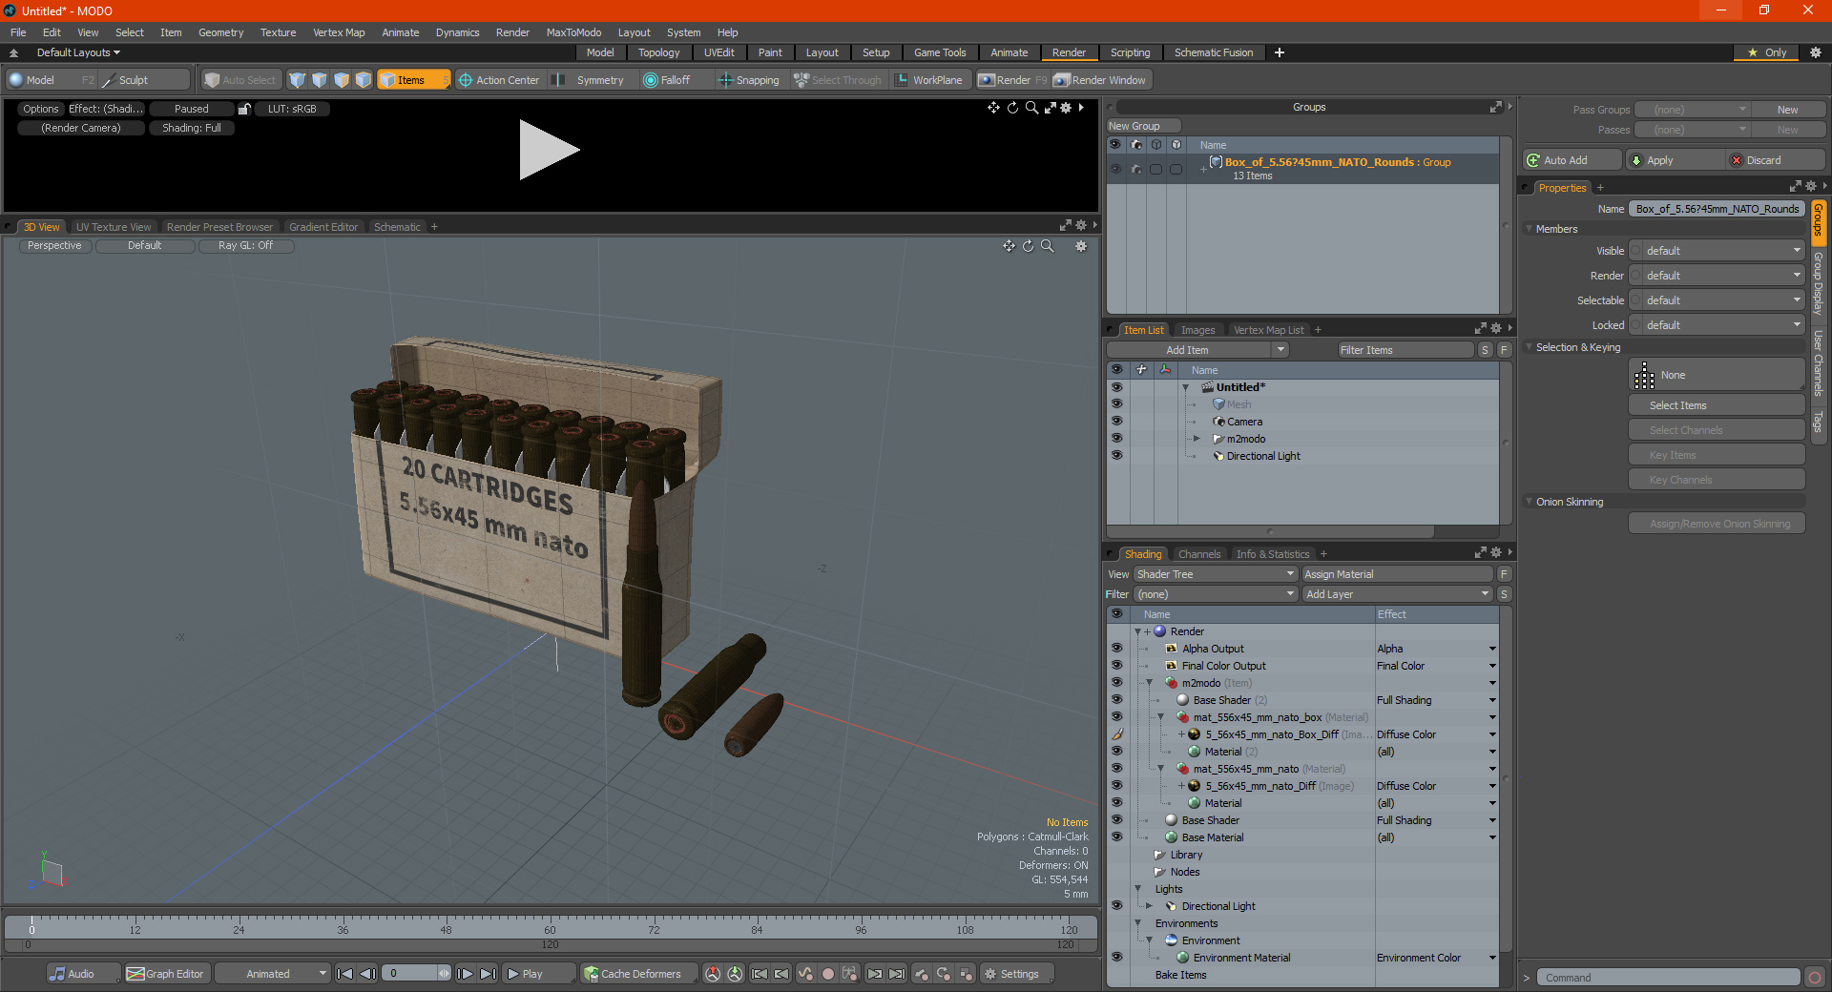Screen dimensions: 1832x992
Task: Switch to the Channels tab
Action: click(x=1198, y=554)
